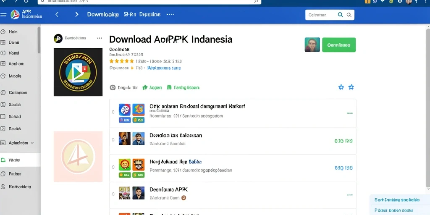Viewport: 430px width, 215px height.
Task: Click the page vertical scrollbar on right
Action: 428,107
